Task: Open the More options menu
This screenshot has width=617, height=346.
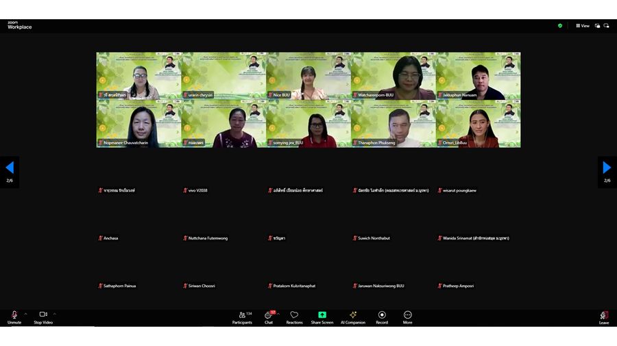Action: (408, 316)
